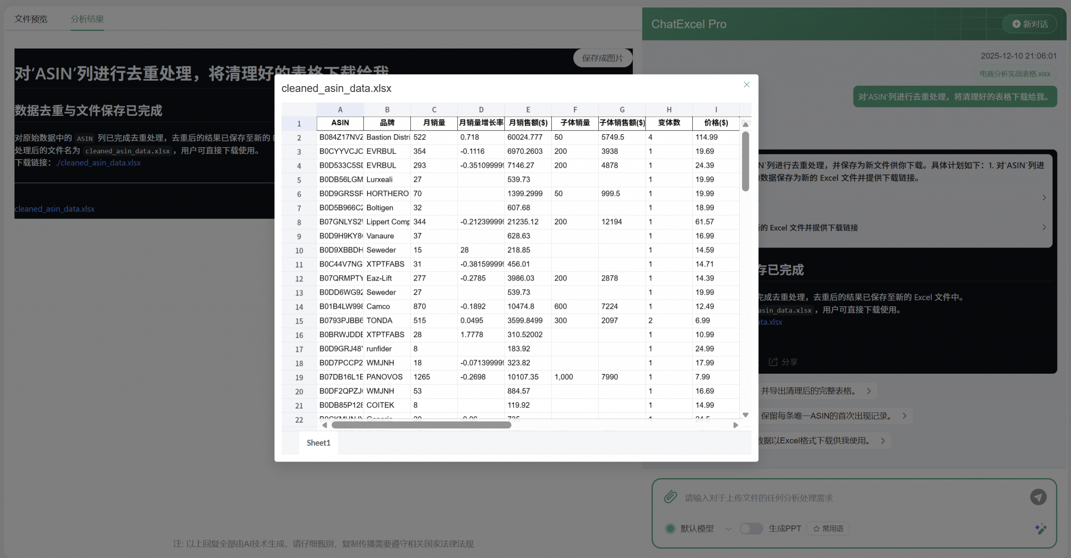
Task: Switch to the 文件预览 tab
Action: coord(31,19)
